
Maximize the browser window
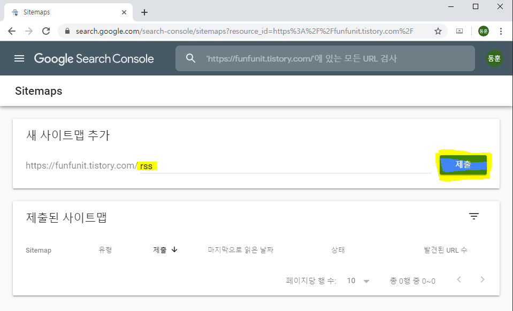click(x=476, y=6)
